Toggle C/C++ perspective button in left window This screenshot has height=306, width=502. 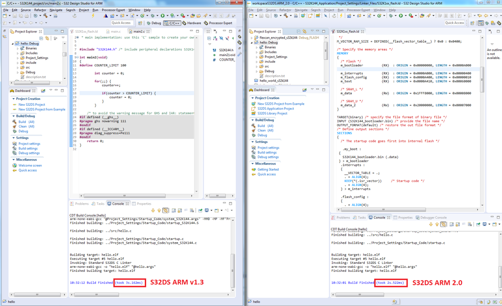click(172, 23)
